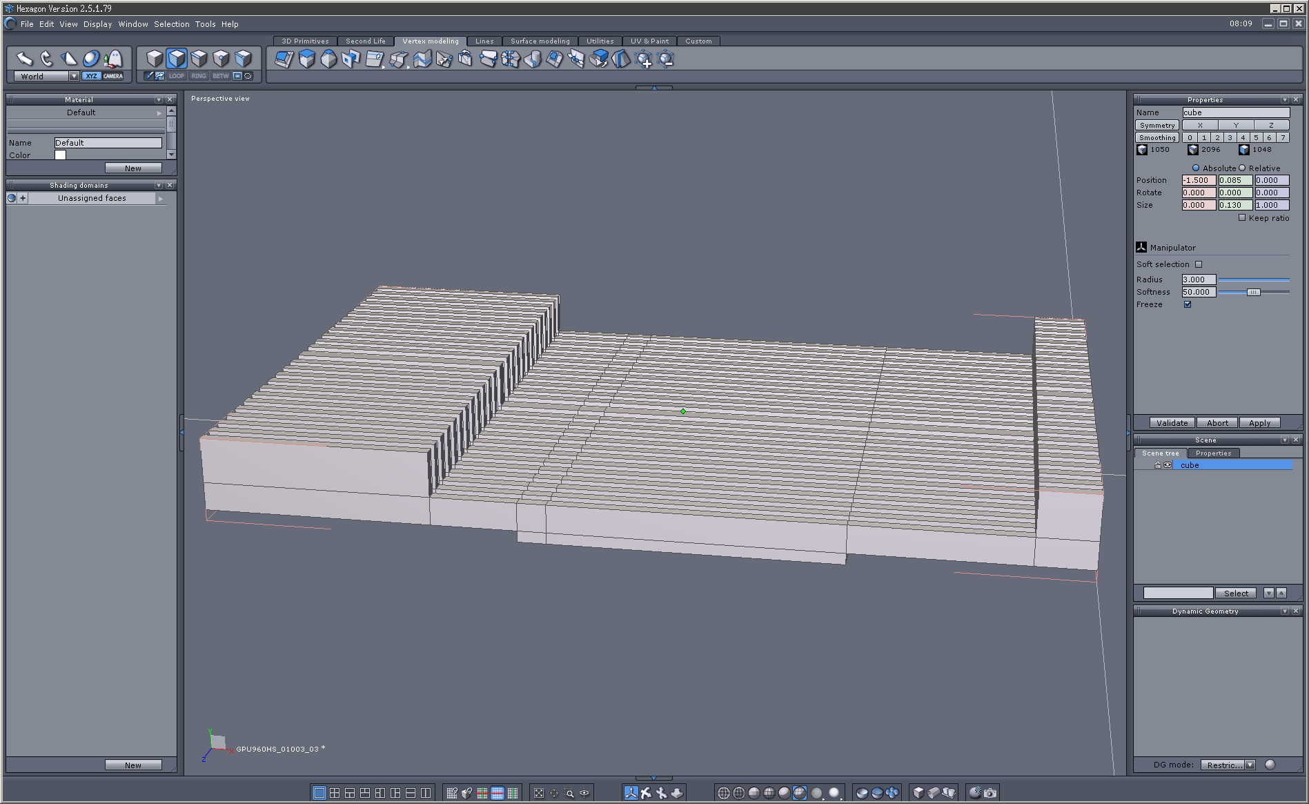Click the Softness slider handle
Viewport: 1309px width, 804px height.
(x=1253, y=292)
